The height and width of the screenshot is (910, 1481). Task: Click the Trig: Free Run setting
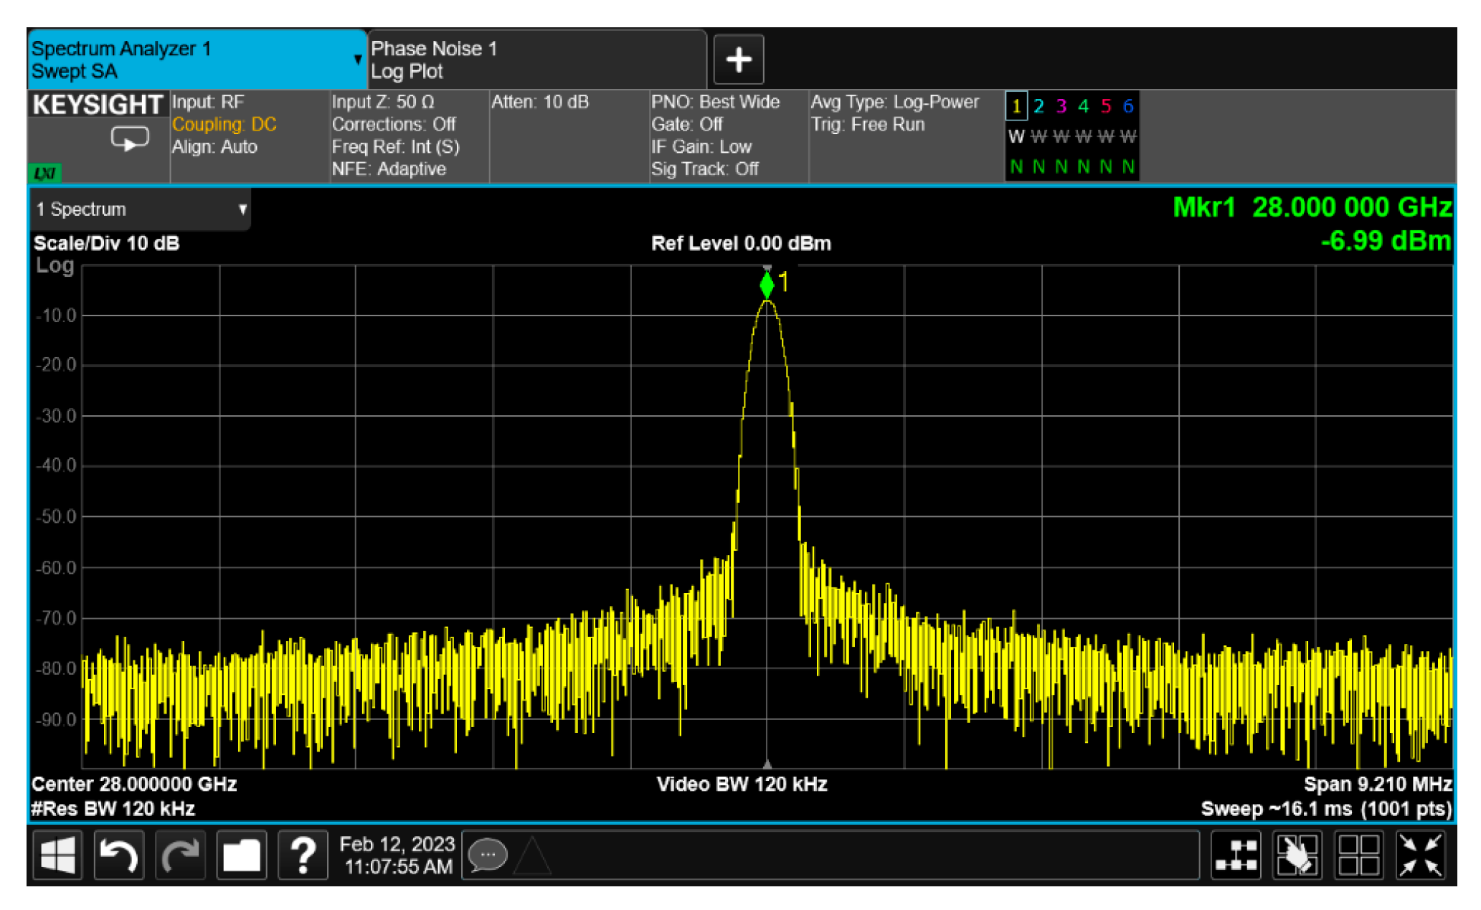point(868,125)
